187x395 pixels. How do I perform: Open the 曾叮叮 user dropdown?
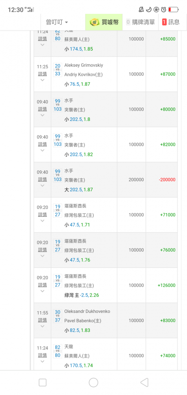57,22
